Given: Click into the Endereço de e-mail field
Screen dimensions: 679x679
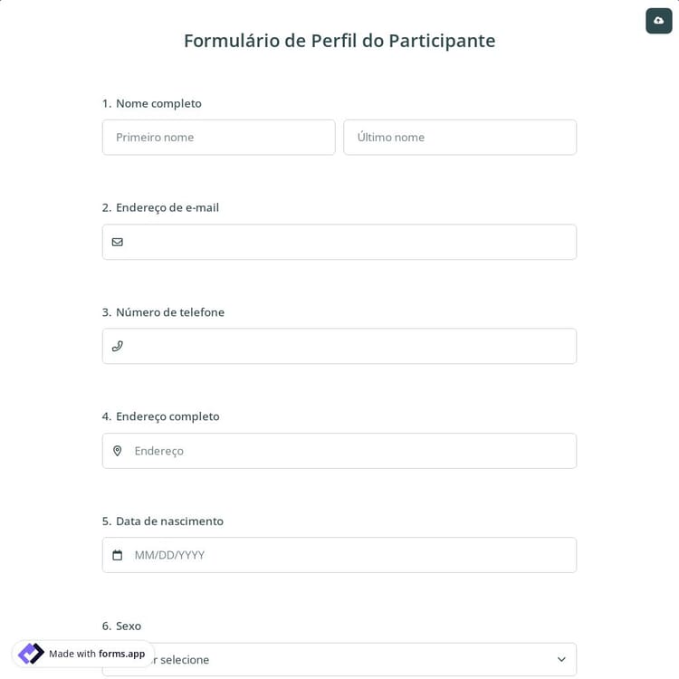Looking at the screenshot, I should (x=349, y=242).
